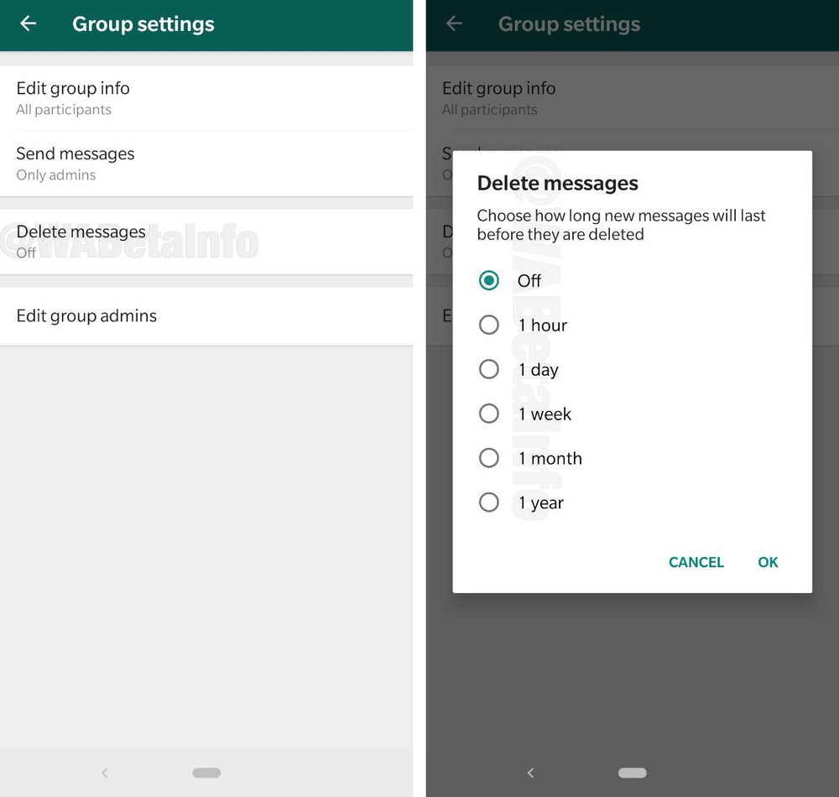Tap Android back chevron on right screen nav bar
The height and width of the screenshot is (797, 839).
coord(530,773)
